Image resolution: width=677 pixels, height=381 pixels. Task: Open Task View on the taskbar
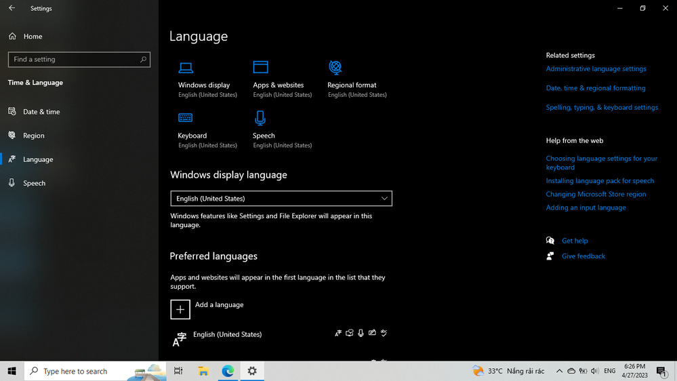click(x=178, y=371)
